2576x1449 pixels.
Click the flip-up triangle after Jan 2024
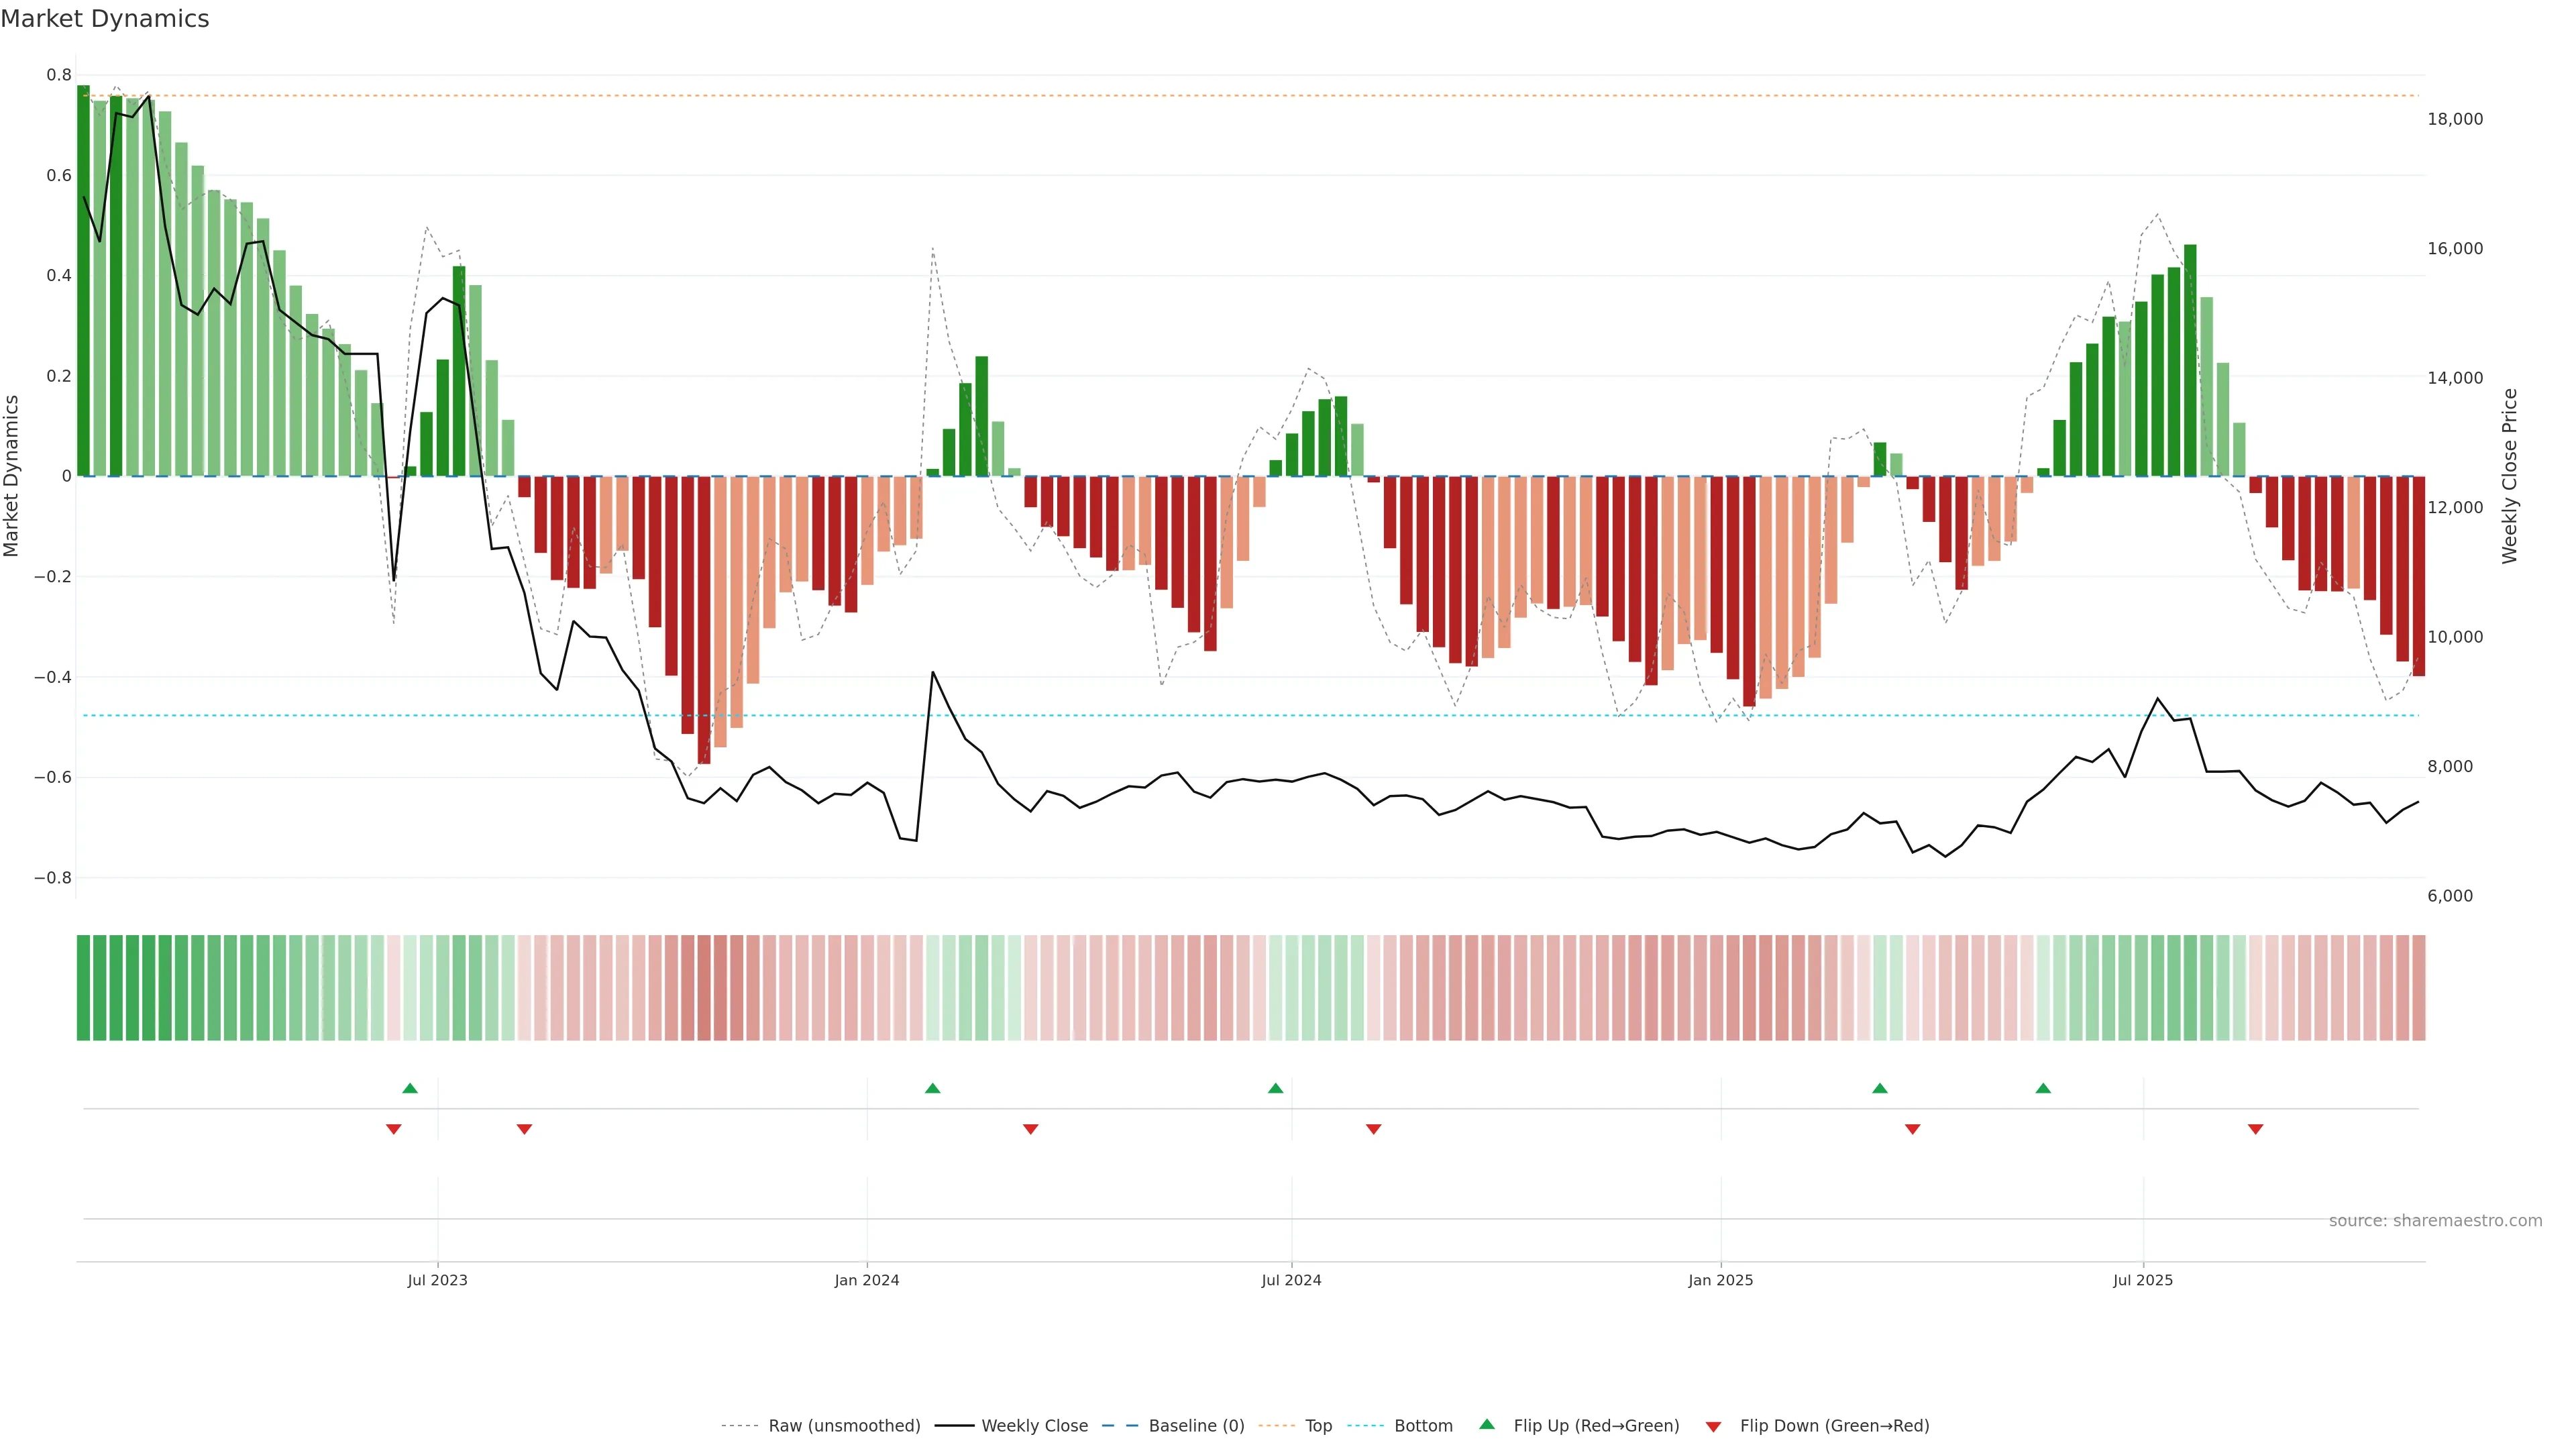932,1088
